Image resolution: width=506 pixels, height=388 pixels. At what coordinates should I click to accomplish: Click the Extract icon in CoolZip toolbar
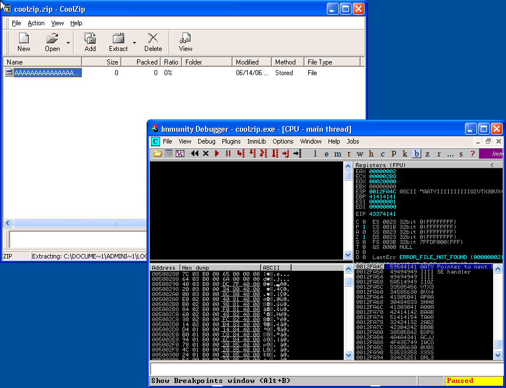tap(118, 42)
